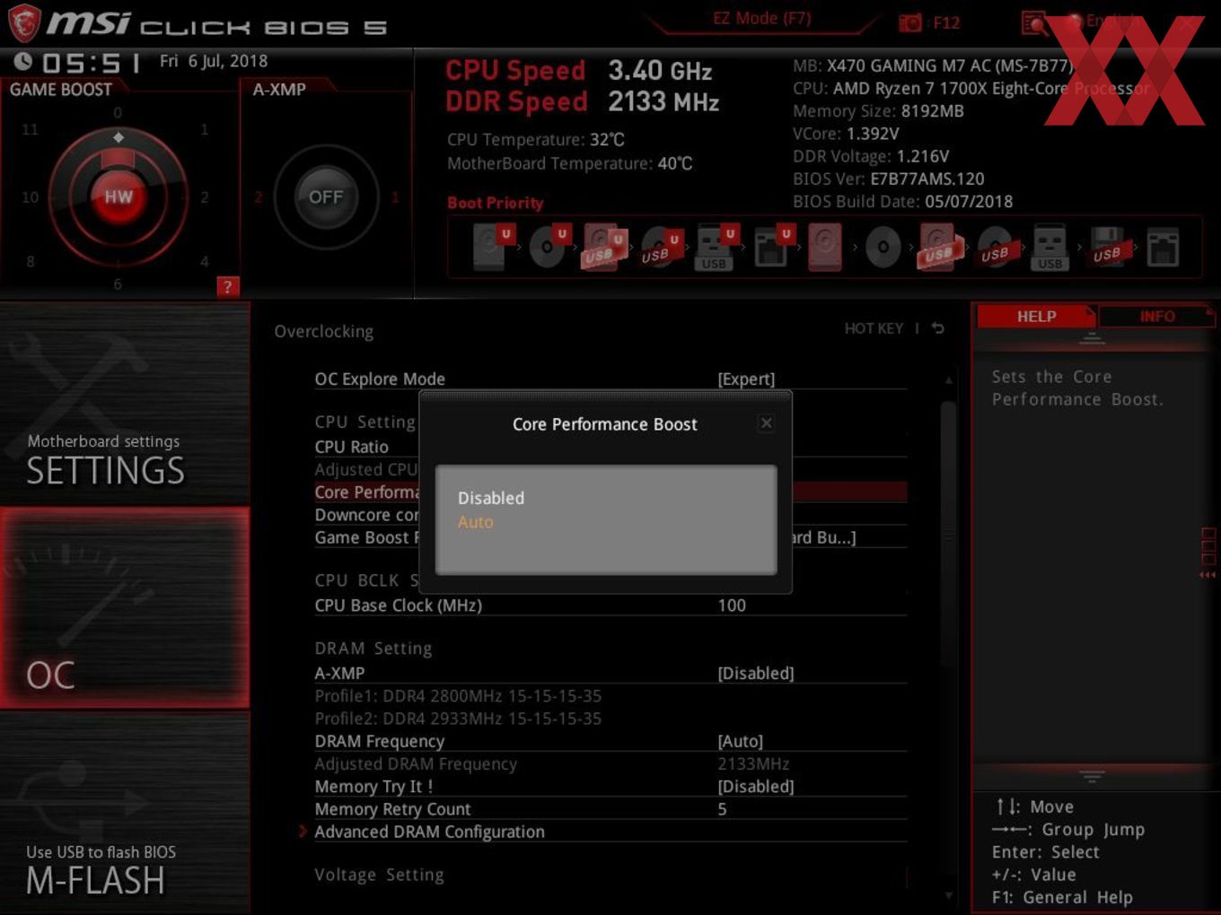Open the OC Explore Mode [Expert] value
The width and height of the screenshot is (1221, 915).
point(746,379)
